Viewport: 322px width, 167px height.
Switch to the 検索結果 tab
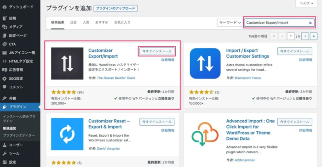click(57, 22)
